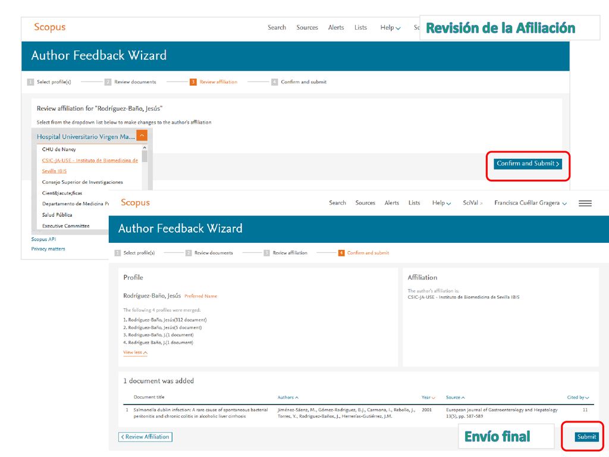Select merged profile Rodríguez-Baño, Jesús (312 document)
The image size is (609, 457).
point(165,320)
